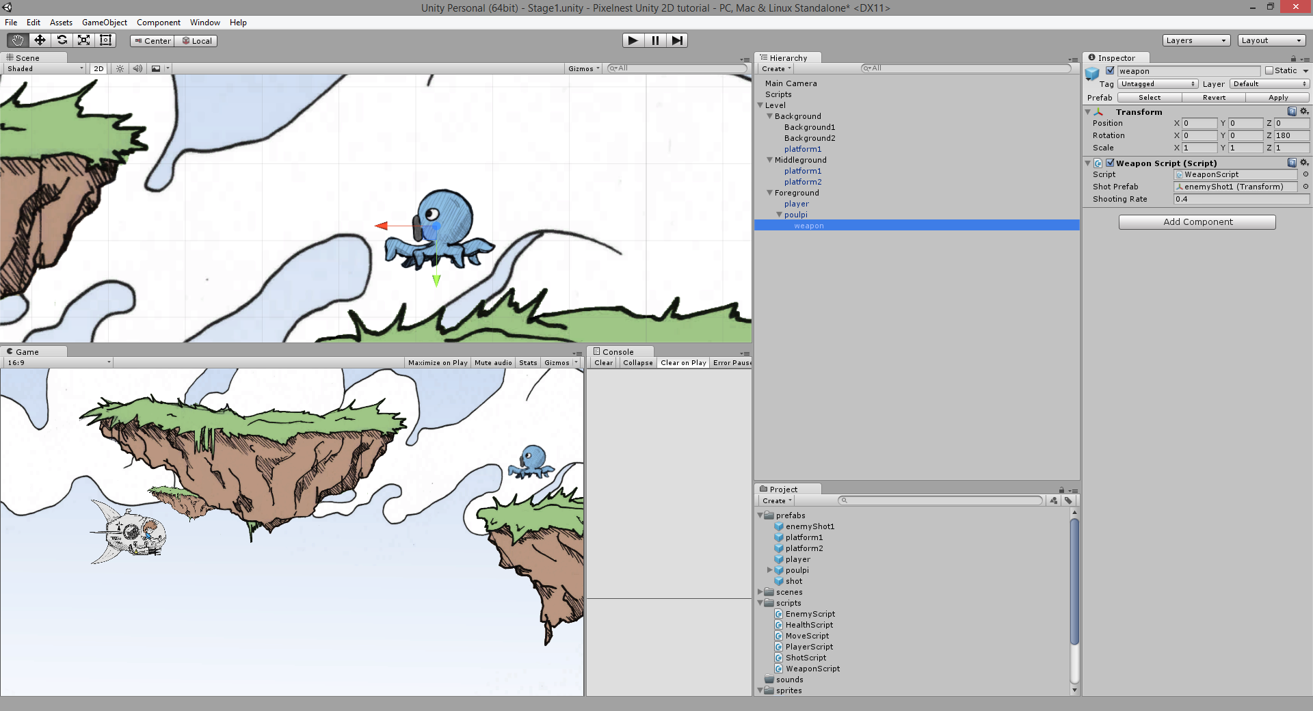
Task: Open the File menu
Action: click(x=11, y=23)
